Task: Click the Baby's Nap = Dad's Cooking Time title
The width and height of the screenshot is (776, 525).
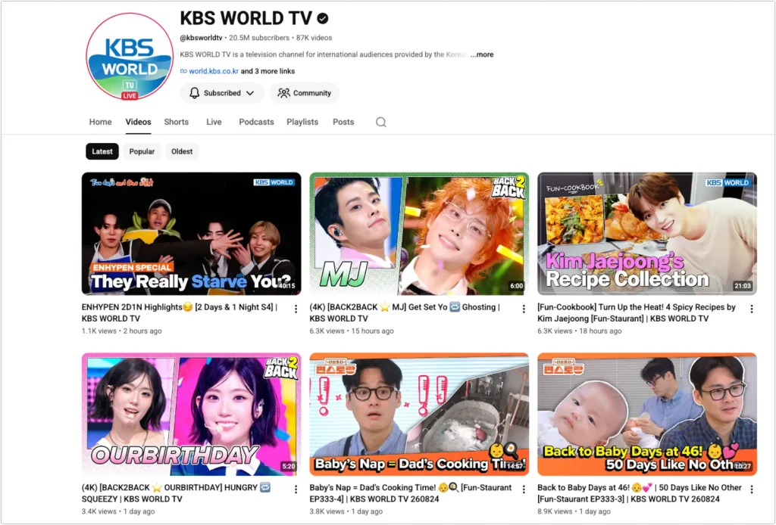Action: 411,493
